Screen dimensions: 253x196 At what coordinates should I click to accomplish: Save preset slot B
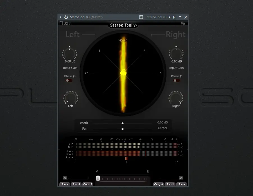[x=182, y=185]
